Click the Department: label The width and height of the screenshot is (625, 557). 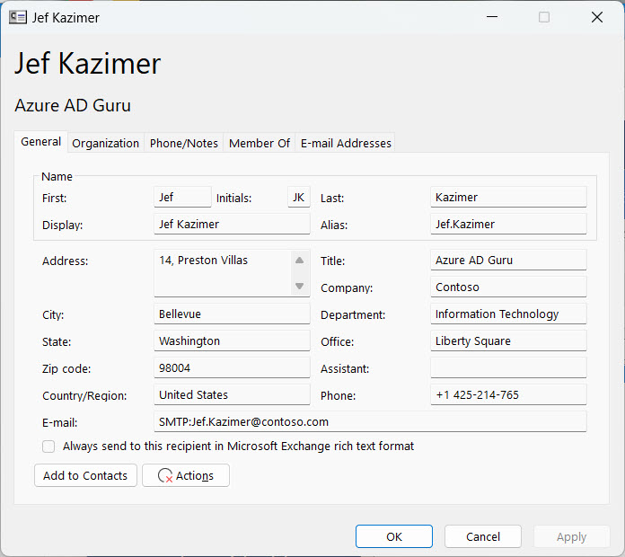click(353, 315)
